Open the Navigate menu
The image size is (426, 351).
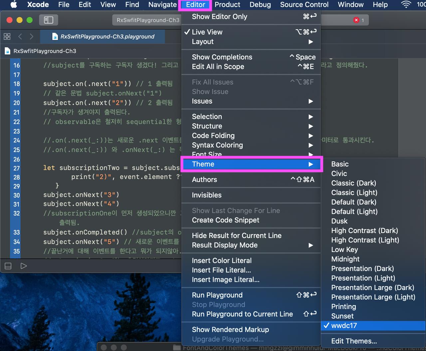162,4
